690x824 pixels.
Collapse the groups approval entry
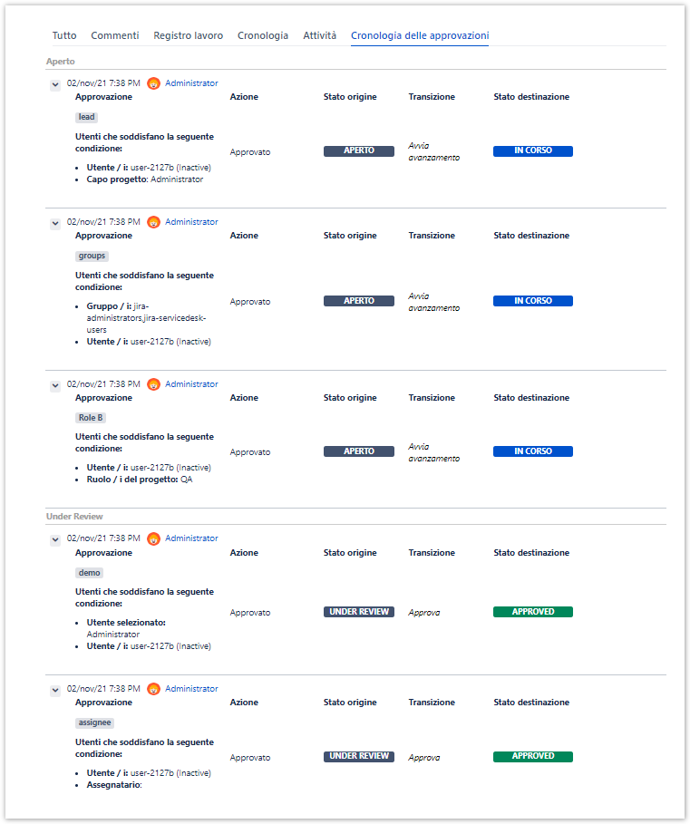[x=55, y=223]
